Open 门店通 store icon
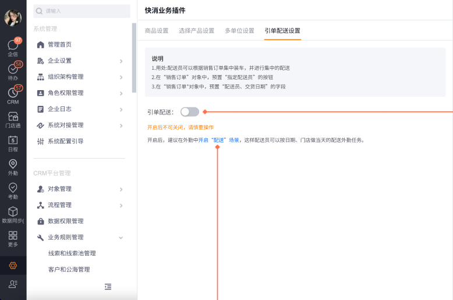Viewport: 453px width, 300px height. [13, 116]
